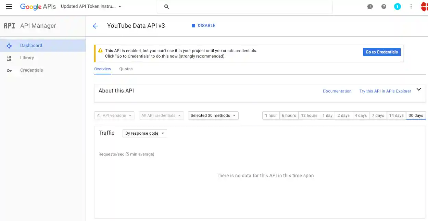
Task: Select the 7 days time range
Action: [378, 115]
